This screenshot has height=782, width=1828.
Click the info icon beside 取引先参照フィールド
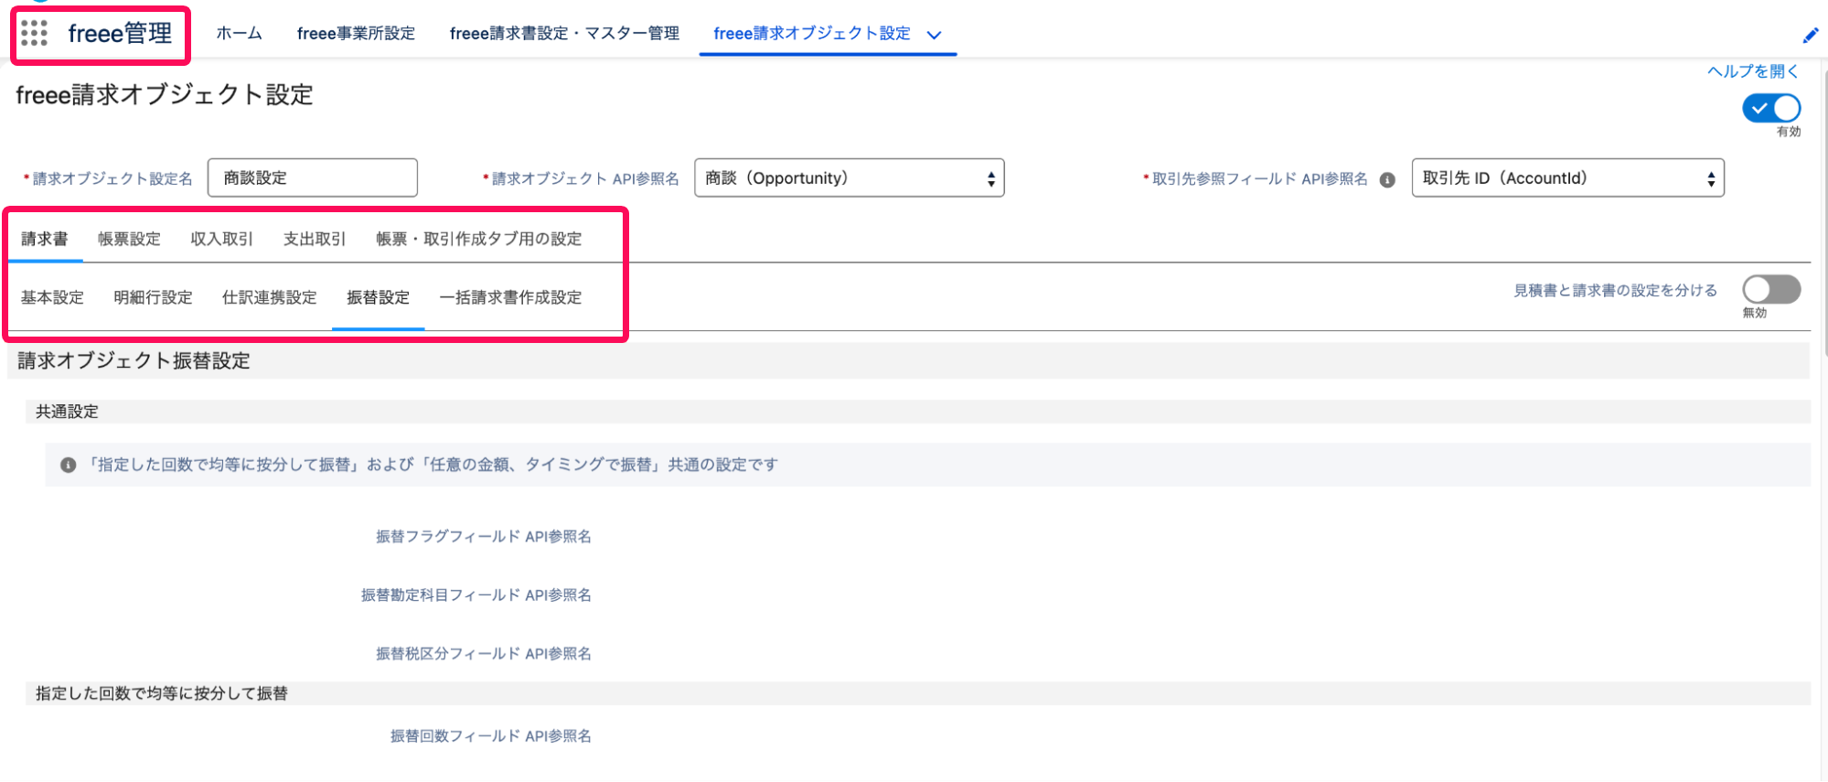coord(1387,179)
